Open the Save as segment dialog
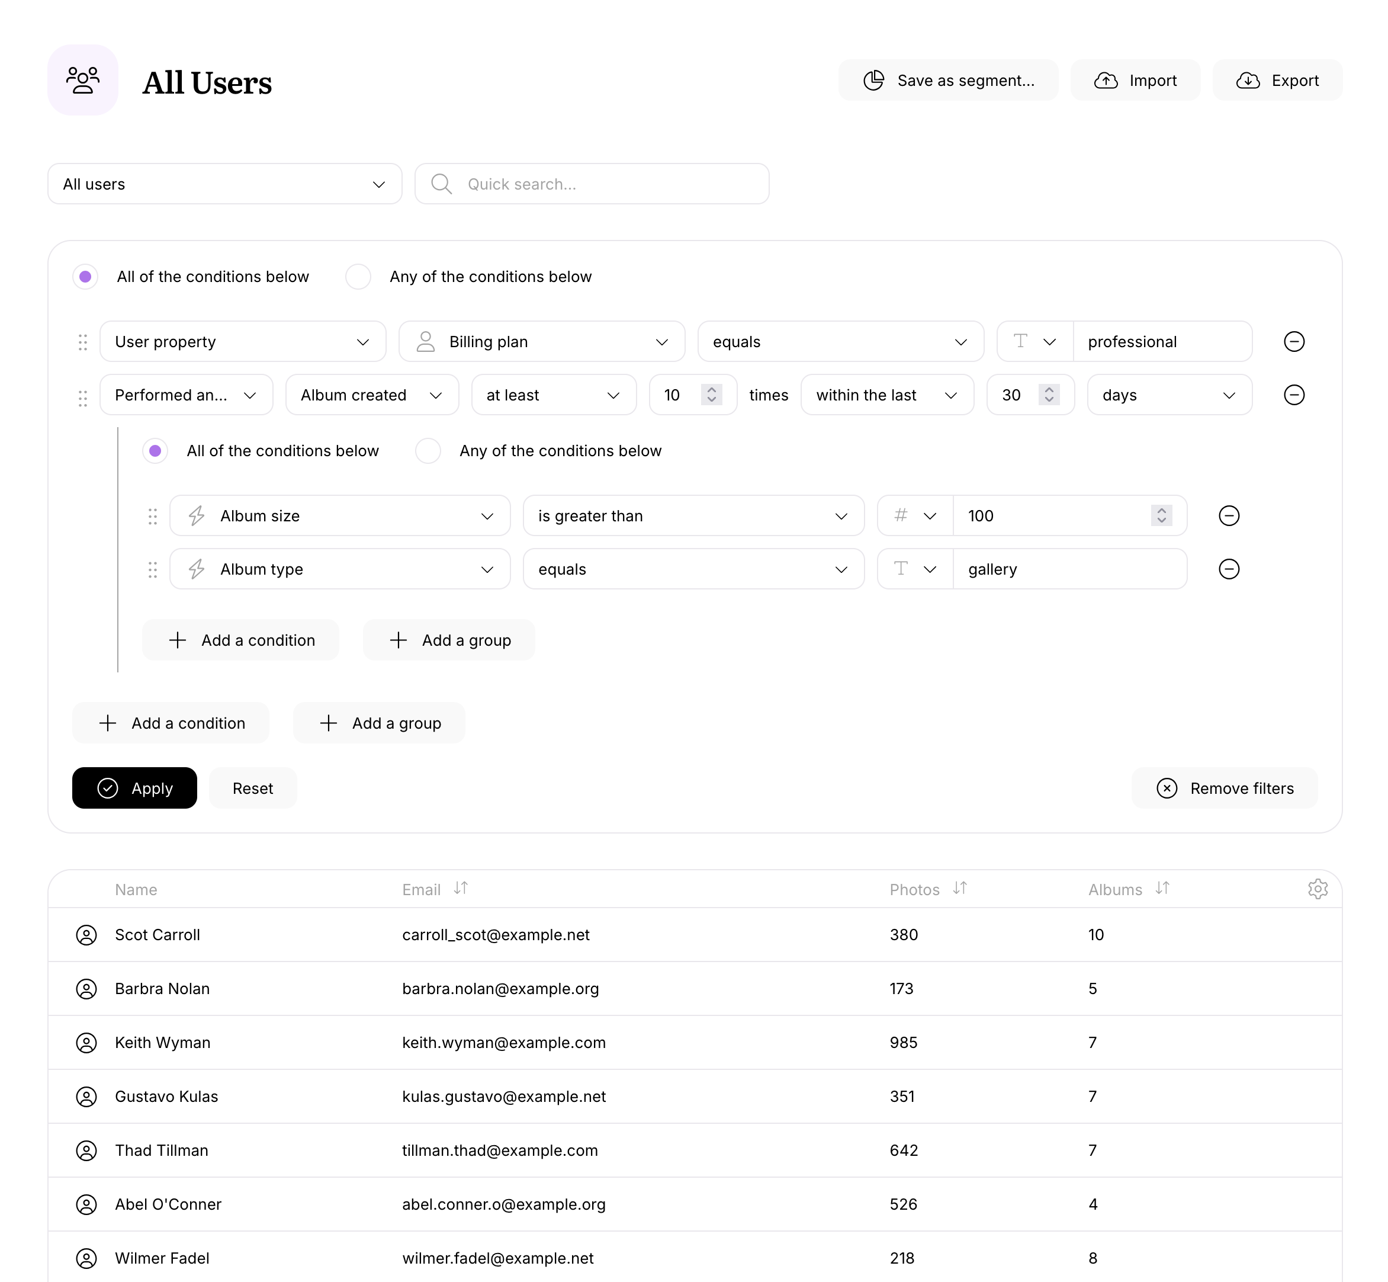Image resolution: width=1388 pixels, height=1282 pixels. click(x=949, y=80)
